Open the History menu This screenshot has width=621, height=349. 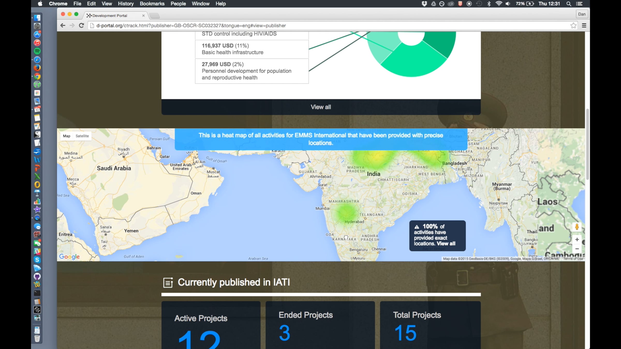tap(126, 4)
